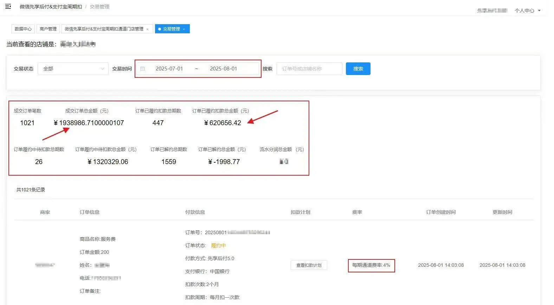Click 订单金额:200 text

[x=94, y=252]
